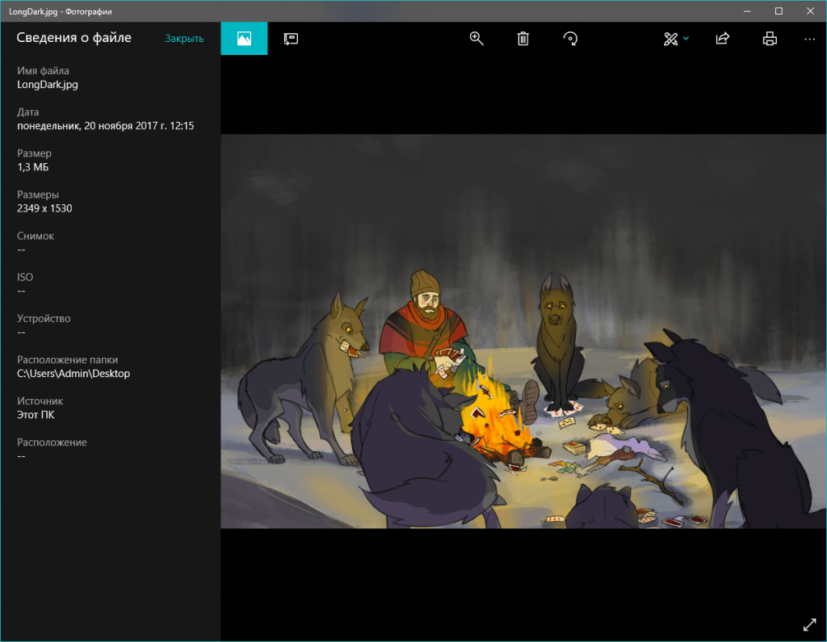
Task: Open the collection view picture icon
Action: pyautogui.click(x=244, y=39)
